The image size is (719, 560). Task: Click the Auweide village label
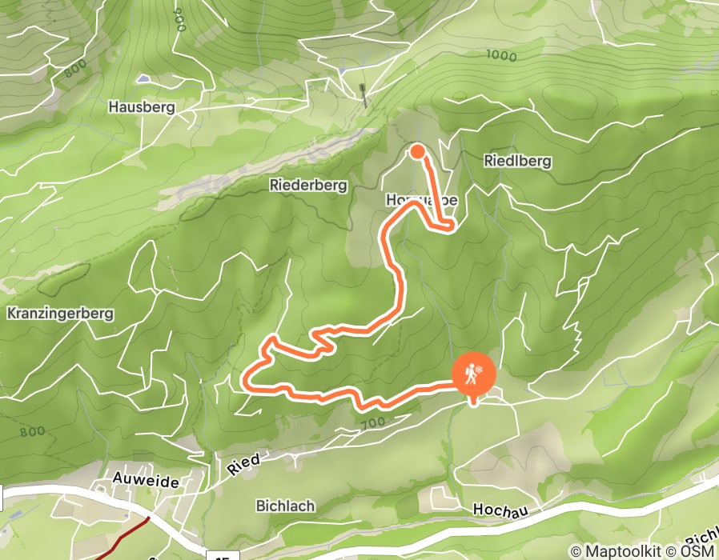146,480
